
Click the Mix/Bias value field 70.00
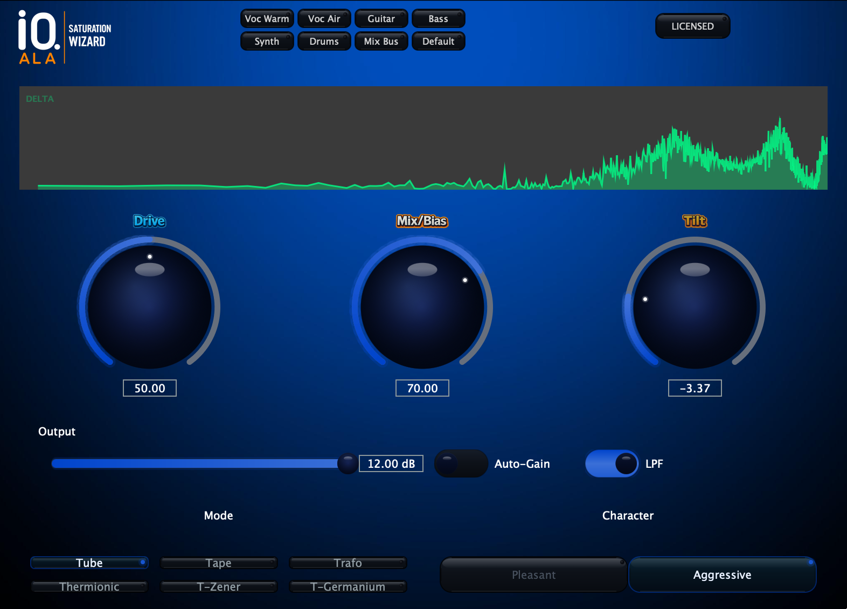tap(422, 388)
